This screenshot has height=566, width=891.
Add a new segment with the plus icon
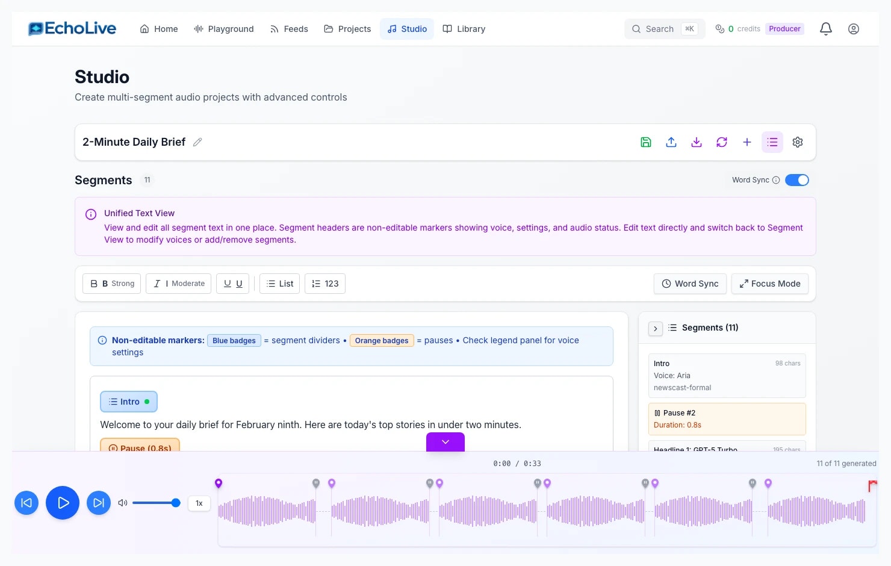(747, 142)
